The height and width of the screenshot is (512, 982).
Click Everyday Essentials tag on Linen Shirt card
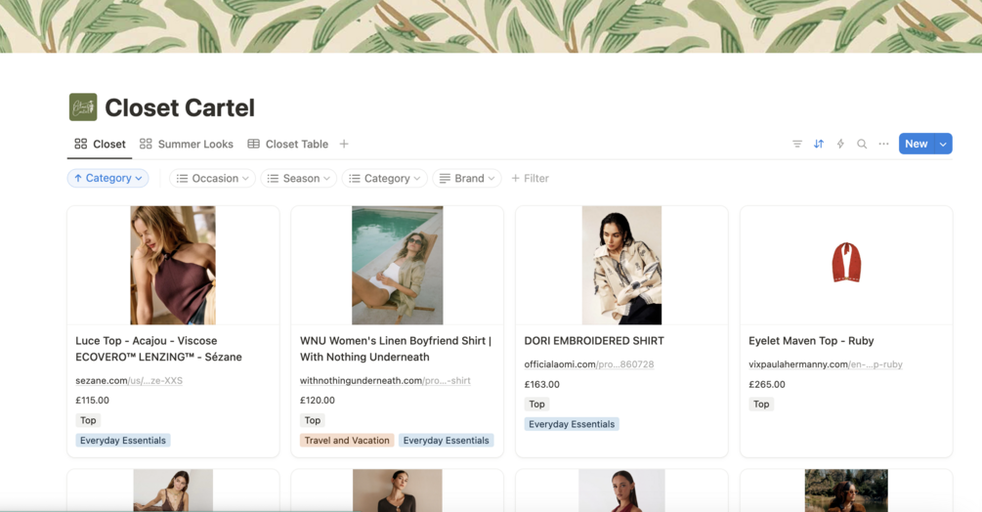(x=446, y=441)
